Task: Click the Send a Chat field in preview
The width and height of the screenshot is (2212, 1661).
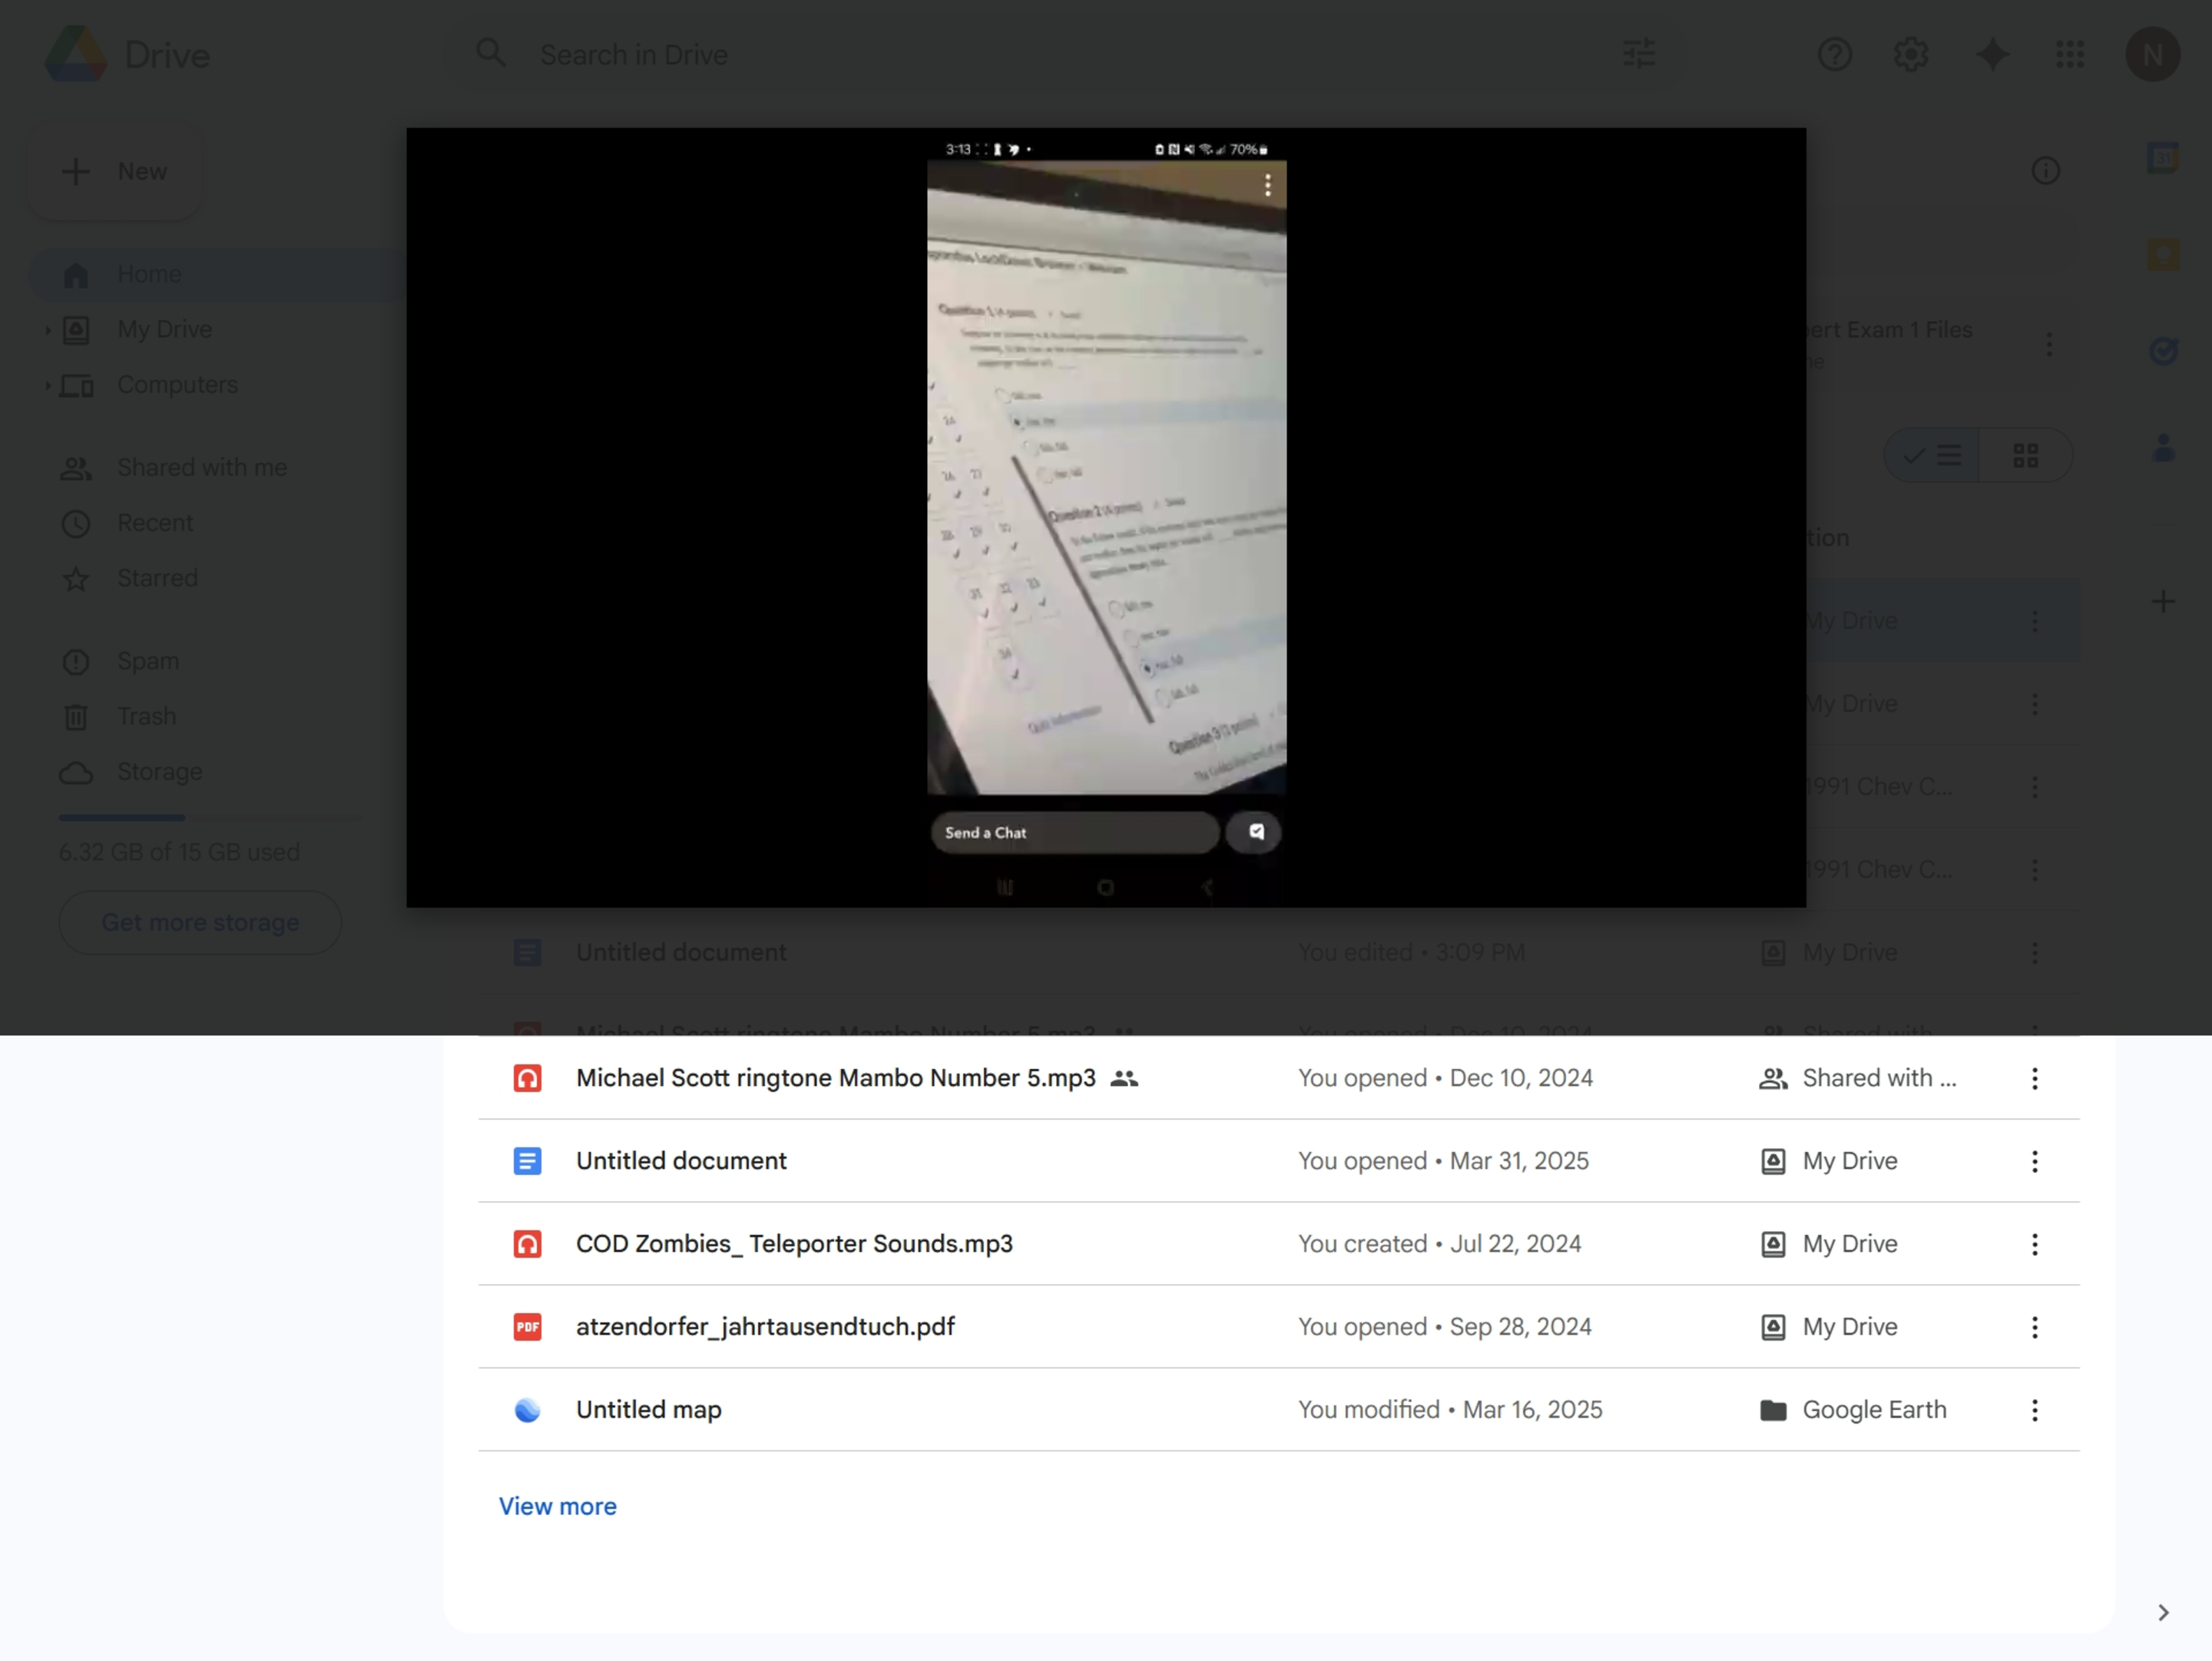Action: [x=1075, y=832]
